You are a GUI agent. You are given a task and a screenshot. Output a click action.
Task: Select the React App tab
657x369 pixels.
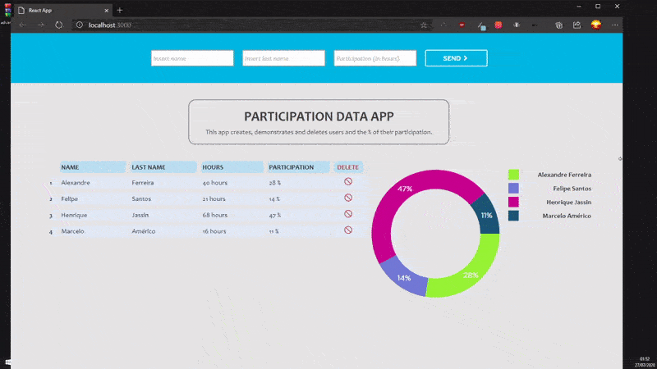point(63,11)
